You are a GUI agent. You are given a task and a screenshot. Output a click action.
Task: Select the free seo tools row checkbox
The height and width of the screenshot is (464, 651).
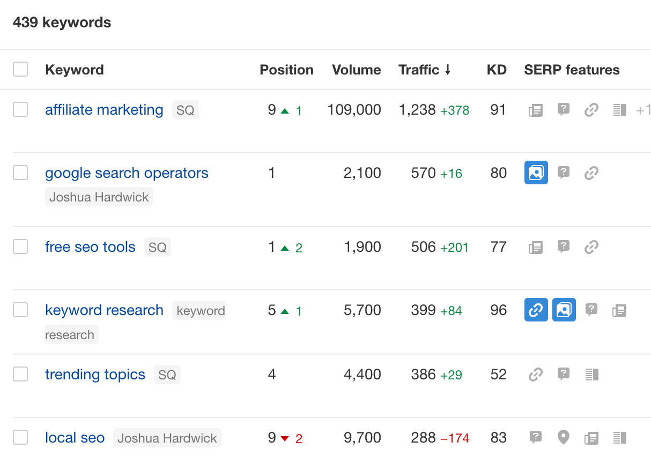point(20,246)
